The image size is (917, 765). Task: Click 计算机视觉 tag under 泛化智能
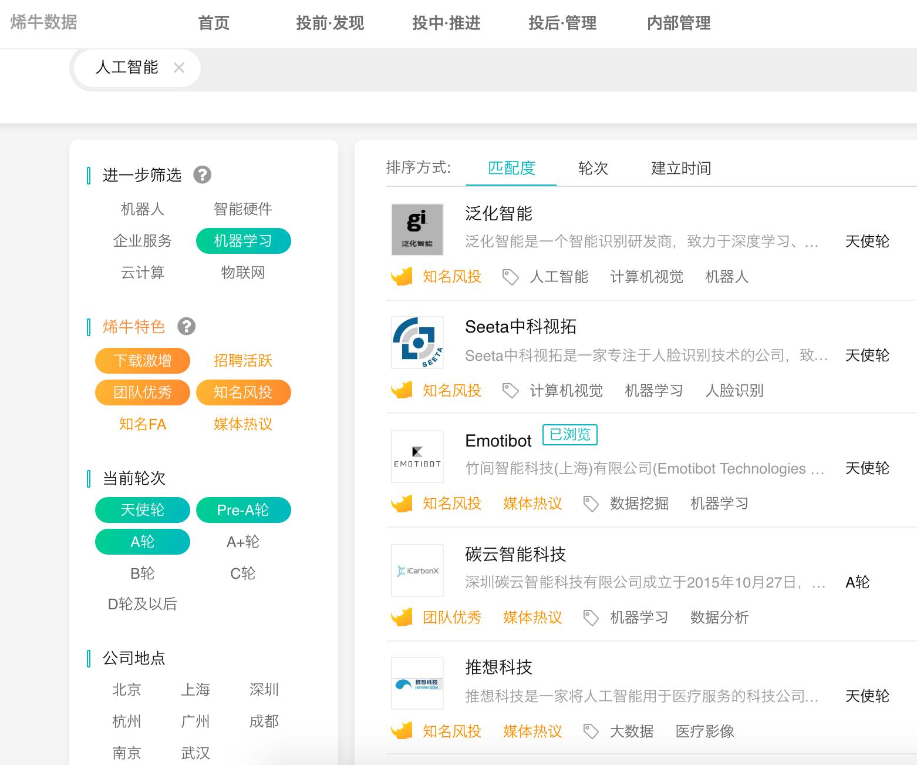647,277
